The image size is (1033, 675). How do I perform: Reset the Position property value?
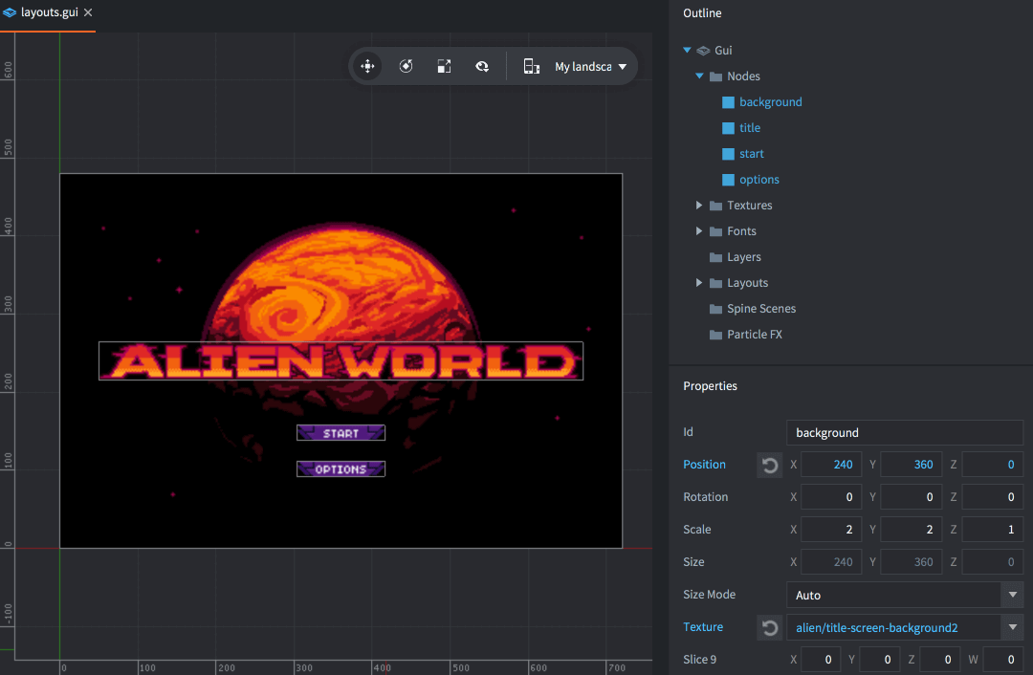(769, 465)
